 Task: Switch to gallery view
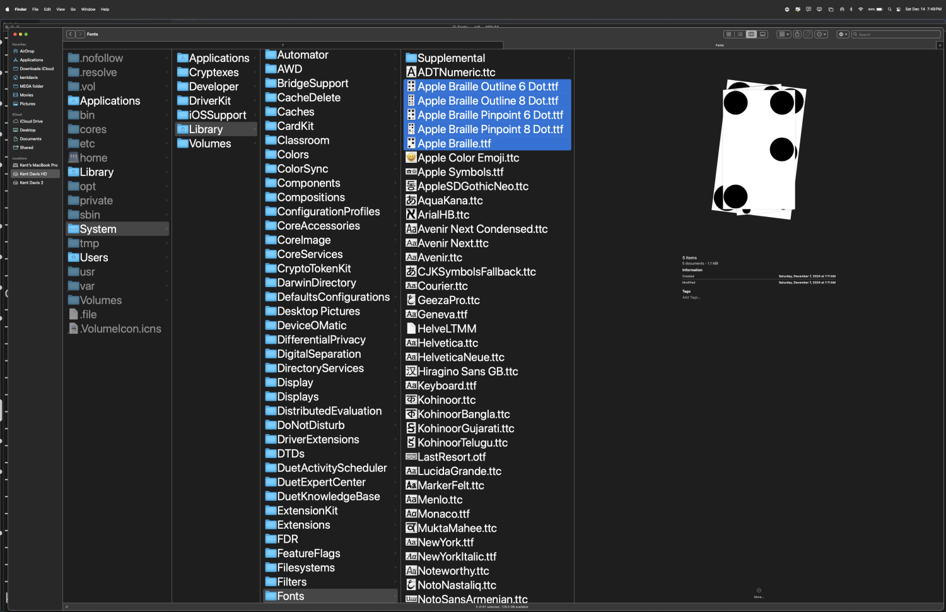[763, 34]
